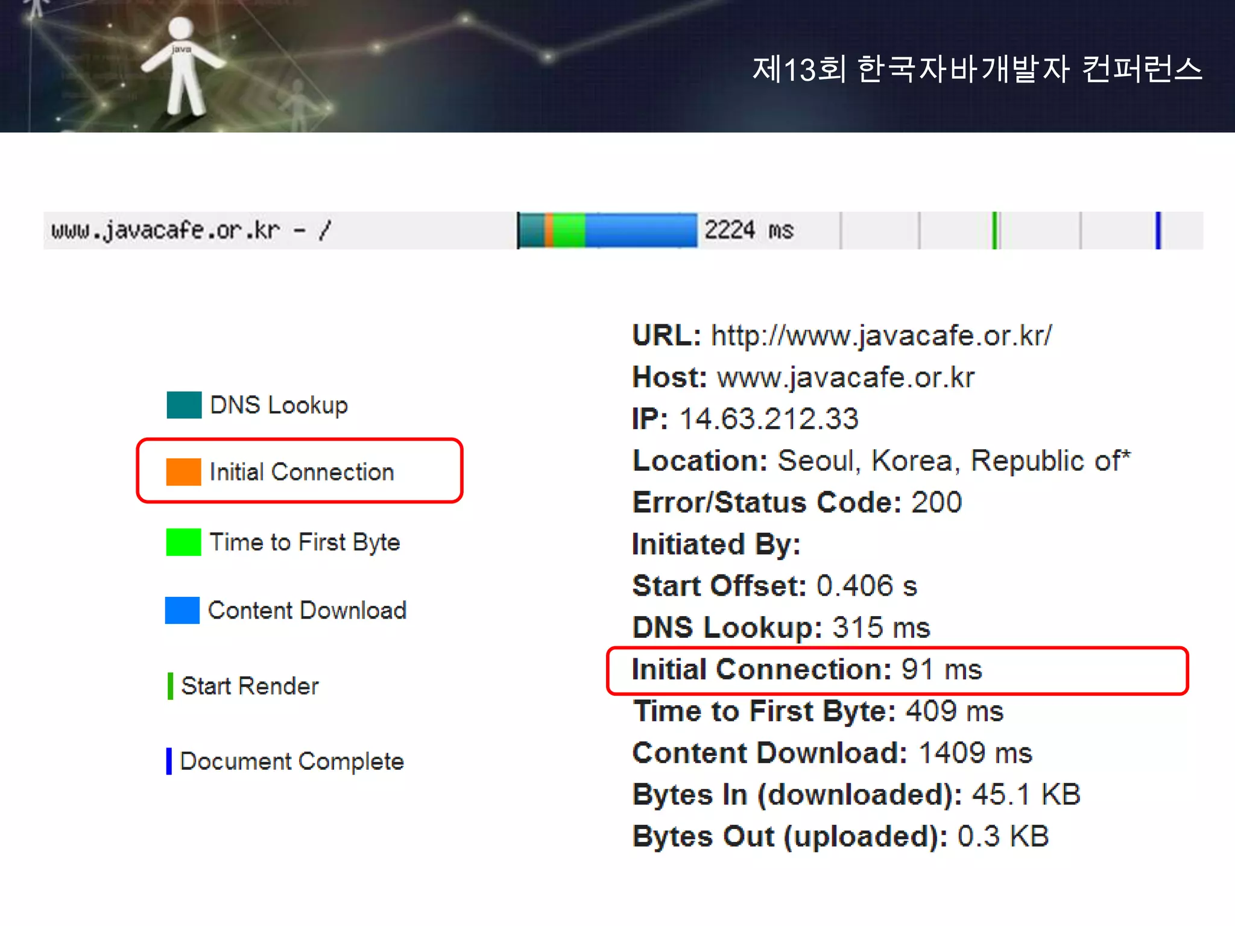This screenshot has height=926, width=1235.
Task: Click the orange Initial Connection color swatch
Action: [x=183, y=471]
